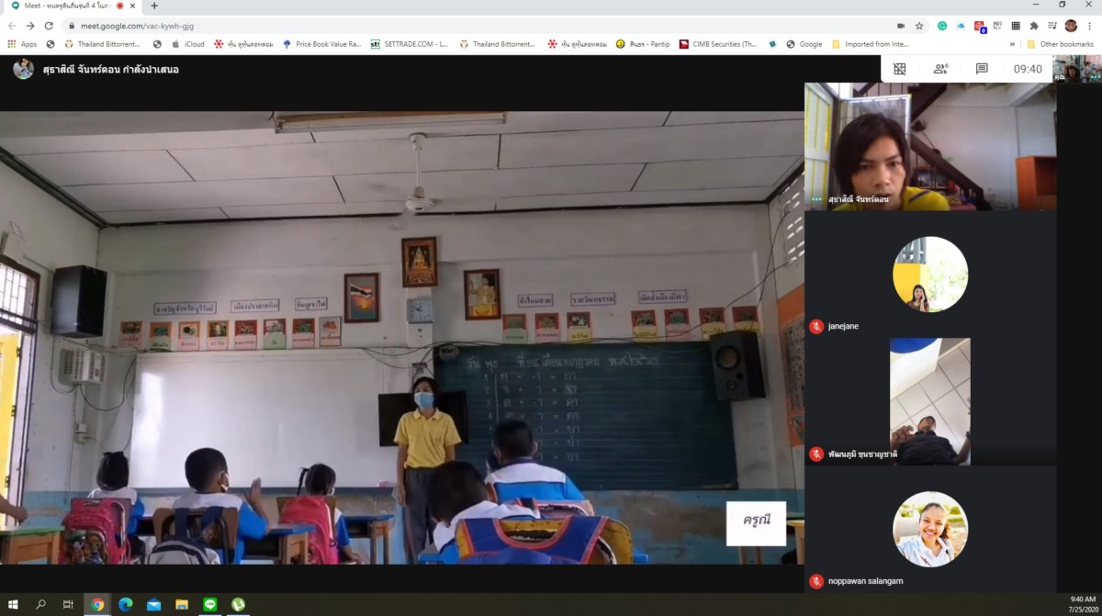
Task: Open Price Book Value bookmark
Action: [x=322, y=43]
